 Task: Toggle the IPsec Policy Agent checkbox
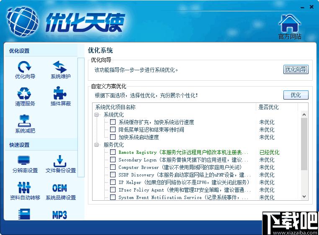(113, 190)
